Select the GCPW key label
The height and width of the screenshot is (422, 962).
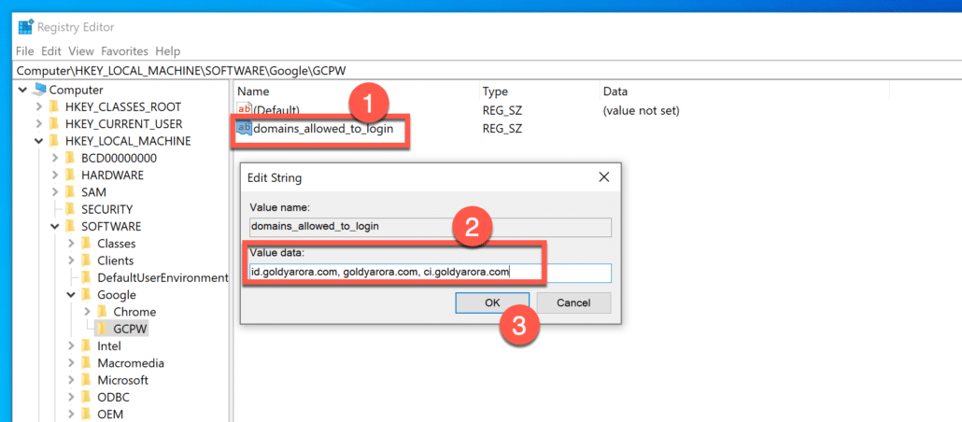click(131, 329)
